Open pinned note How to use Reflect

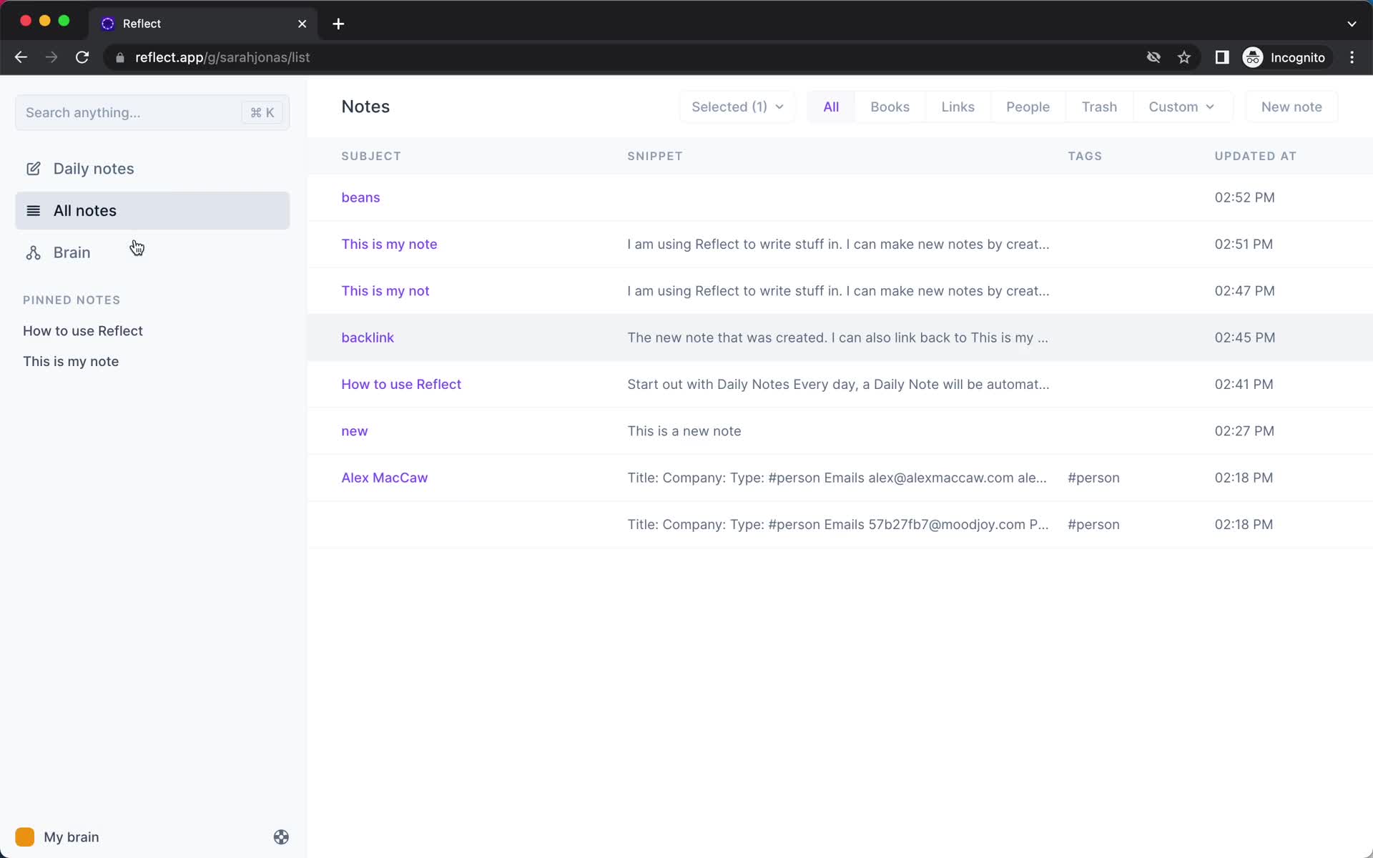83,331
